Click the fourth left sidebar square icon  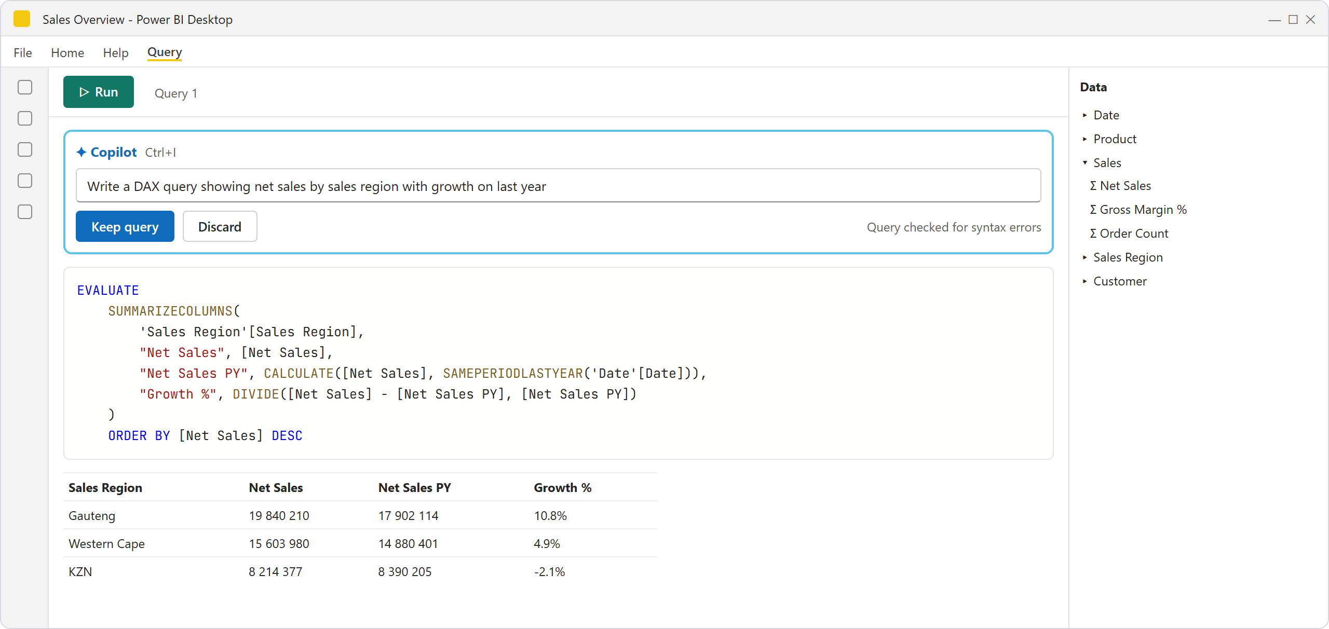pyautogui.click(x=25, y=181)
